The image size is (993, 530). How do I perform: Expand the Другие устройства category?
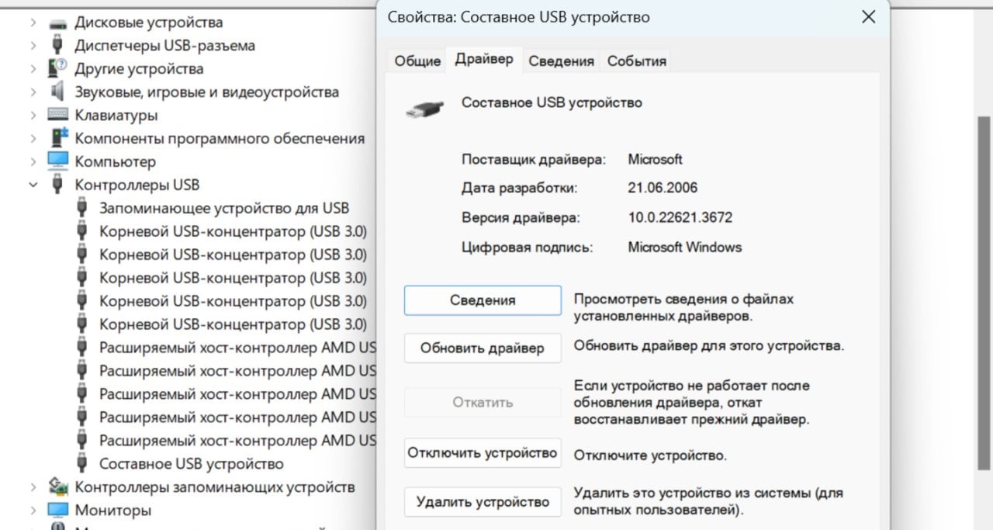[33, 69]
